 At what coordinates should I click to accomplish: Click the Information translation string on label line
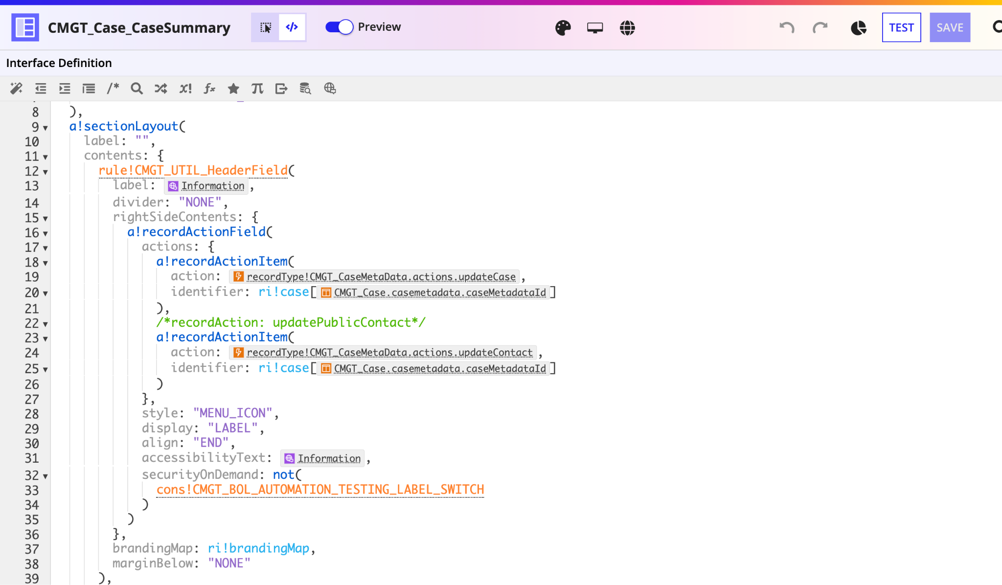tap(206, 186)
